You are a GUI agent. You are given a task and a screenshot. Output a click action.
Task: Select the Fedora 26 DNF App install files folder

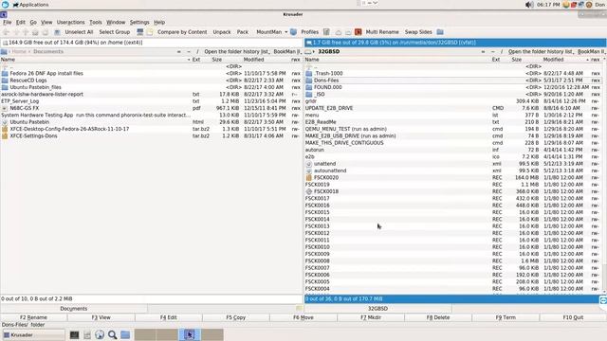coord(151,74)
